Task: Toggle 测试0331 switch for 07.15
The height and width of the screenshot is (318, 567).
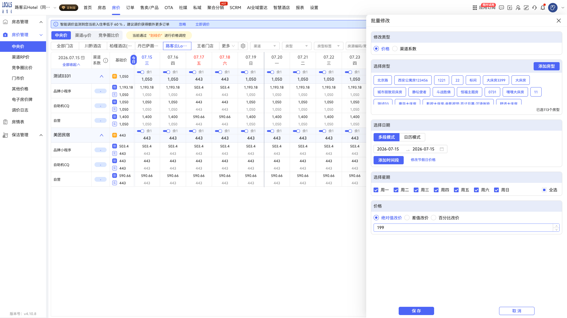Action: [141, 72]
